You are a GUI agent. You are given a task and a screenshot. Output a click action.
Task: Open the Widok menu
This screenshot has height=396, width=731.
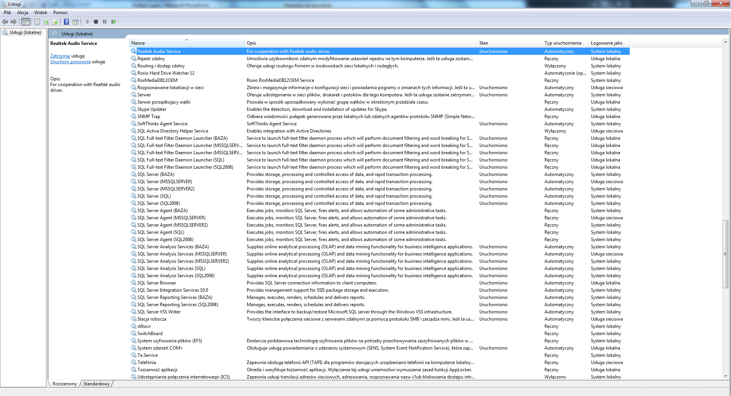41,13
